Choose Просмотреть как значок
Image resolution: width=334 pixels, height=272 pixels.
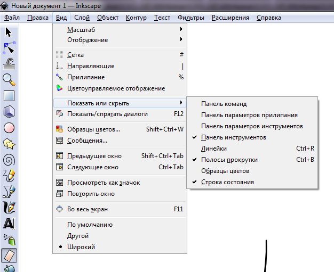120,183
